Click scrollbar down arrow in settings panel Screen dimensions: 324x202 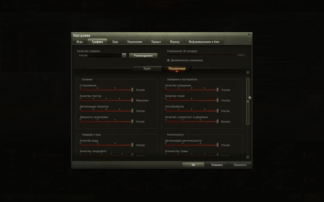248,157
